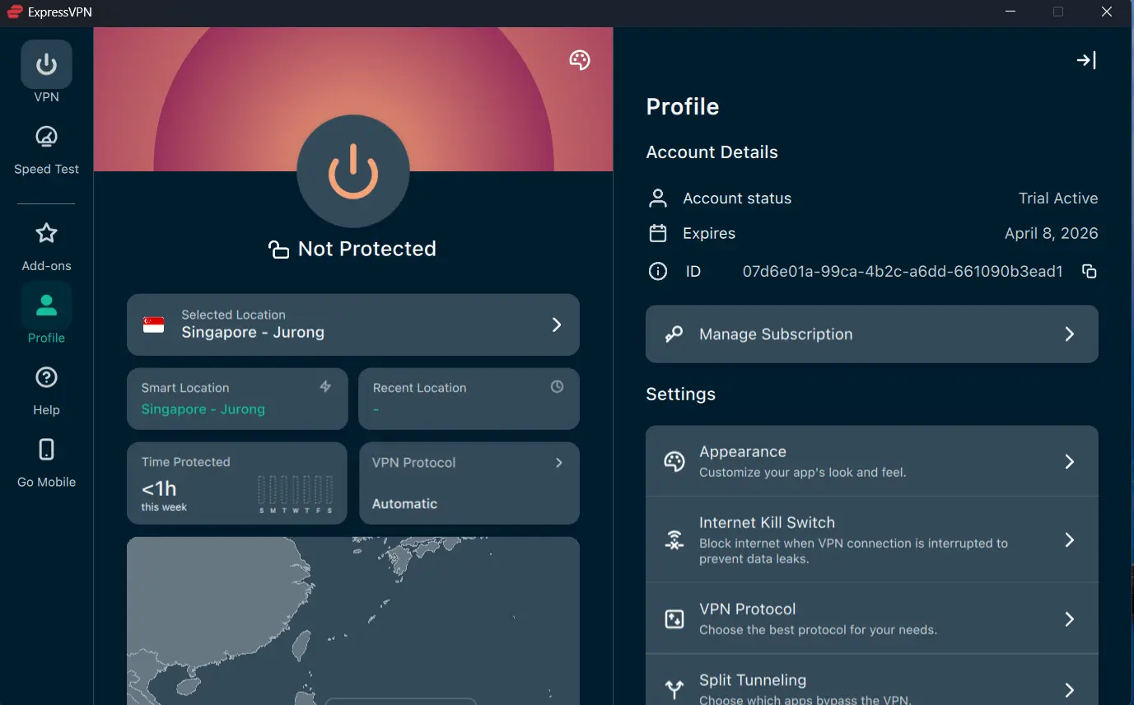Open Appearance settings row
Screen dimensions: 1134x705
(872, 461)
